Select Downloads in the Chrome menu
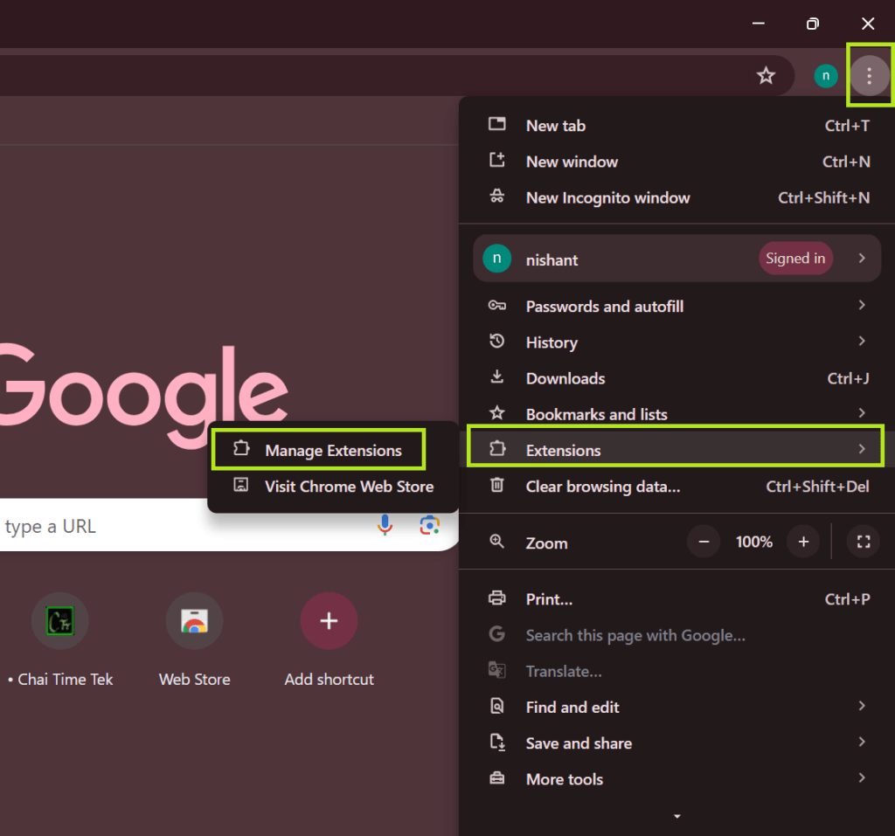The width and height of the screenshot is (895, 836). [678, 378]
